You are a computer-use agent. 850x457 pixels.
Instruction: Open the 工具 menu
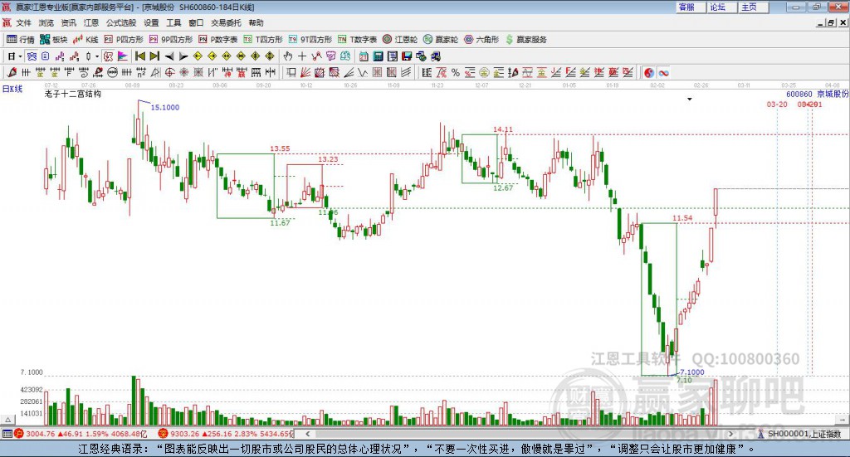point(173,22)
